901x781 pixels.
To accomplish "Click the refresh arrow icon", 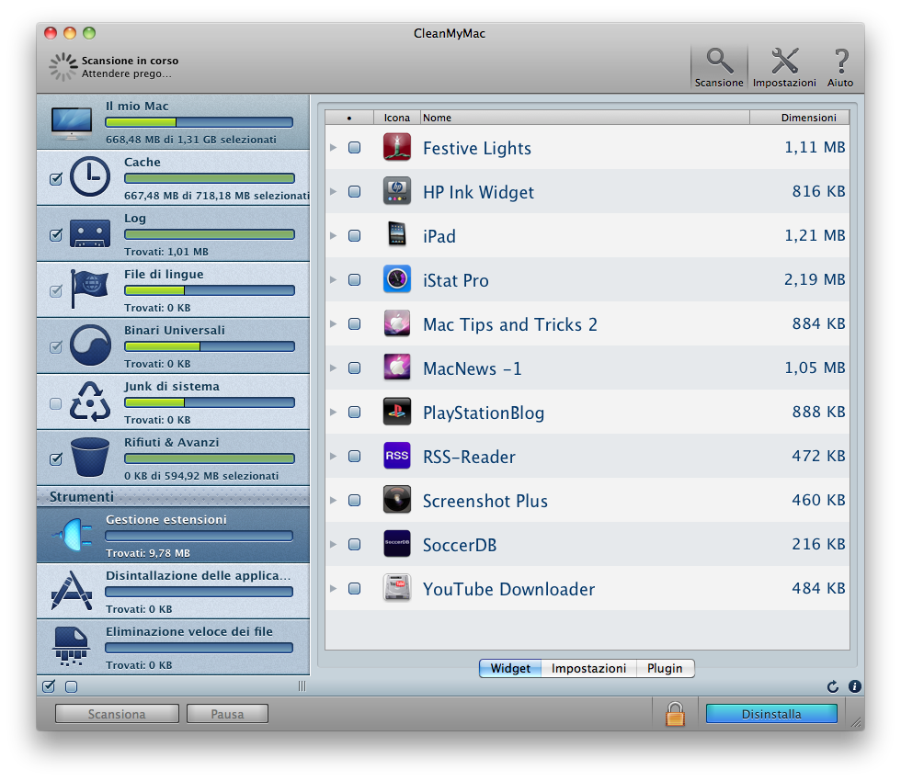I will click(x=833, y=686).
